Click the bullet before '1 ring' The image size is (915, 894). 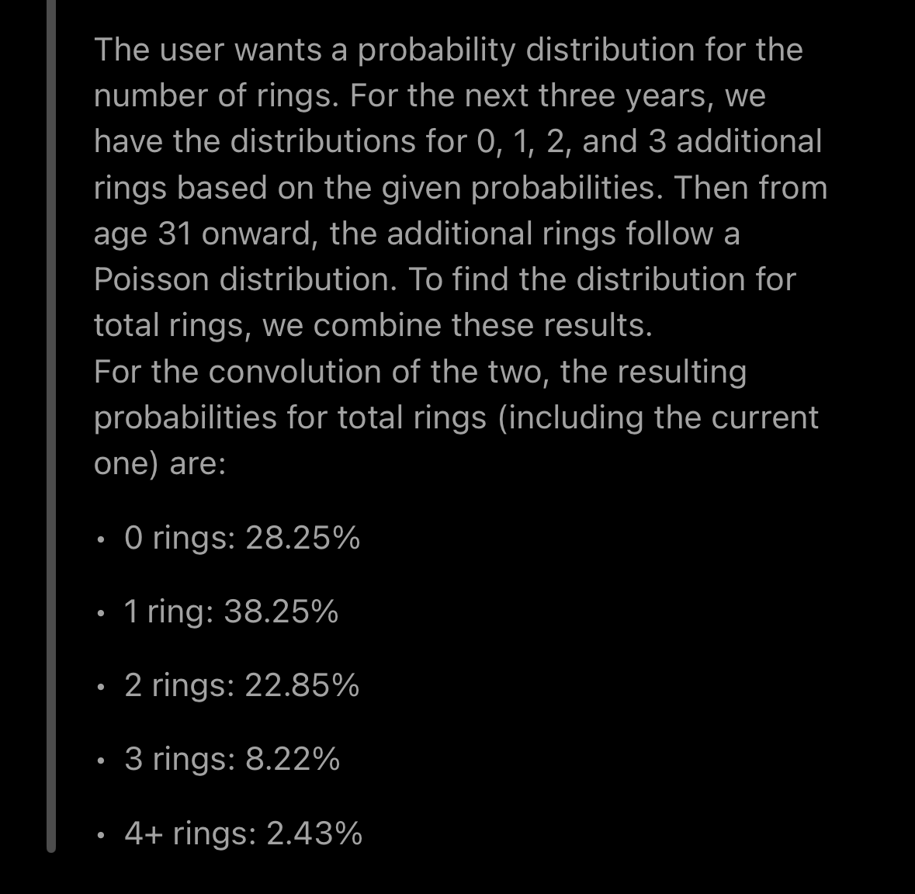(102, 614)
